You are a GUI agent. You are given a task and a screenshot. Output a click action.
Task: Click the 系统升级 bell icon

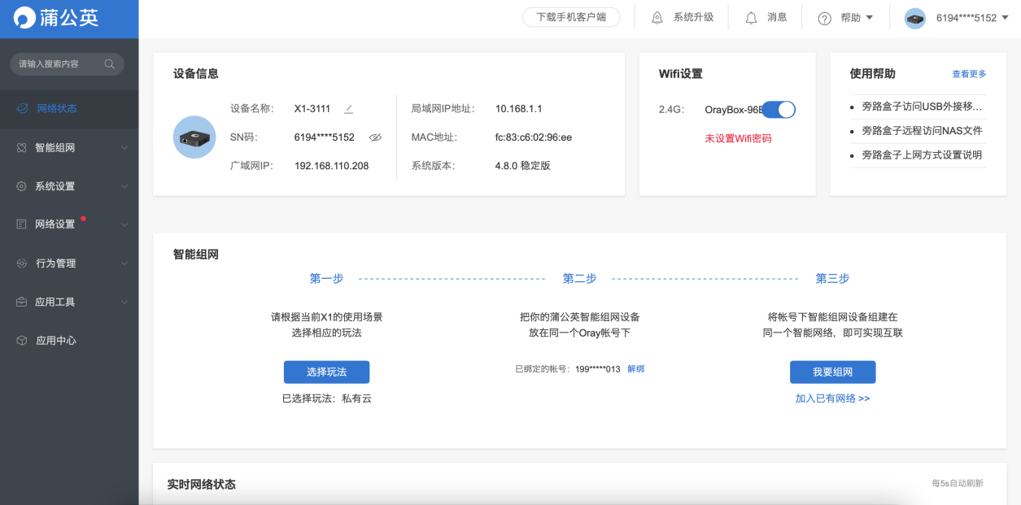click(656, 16)
